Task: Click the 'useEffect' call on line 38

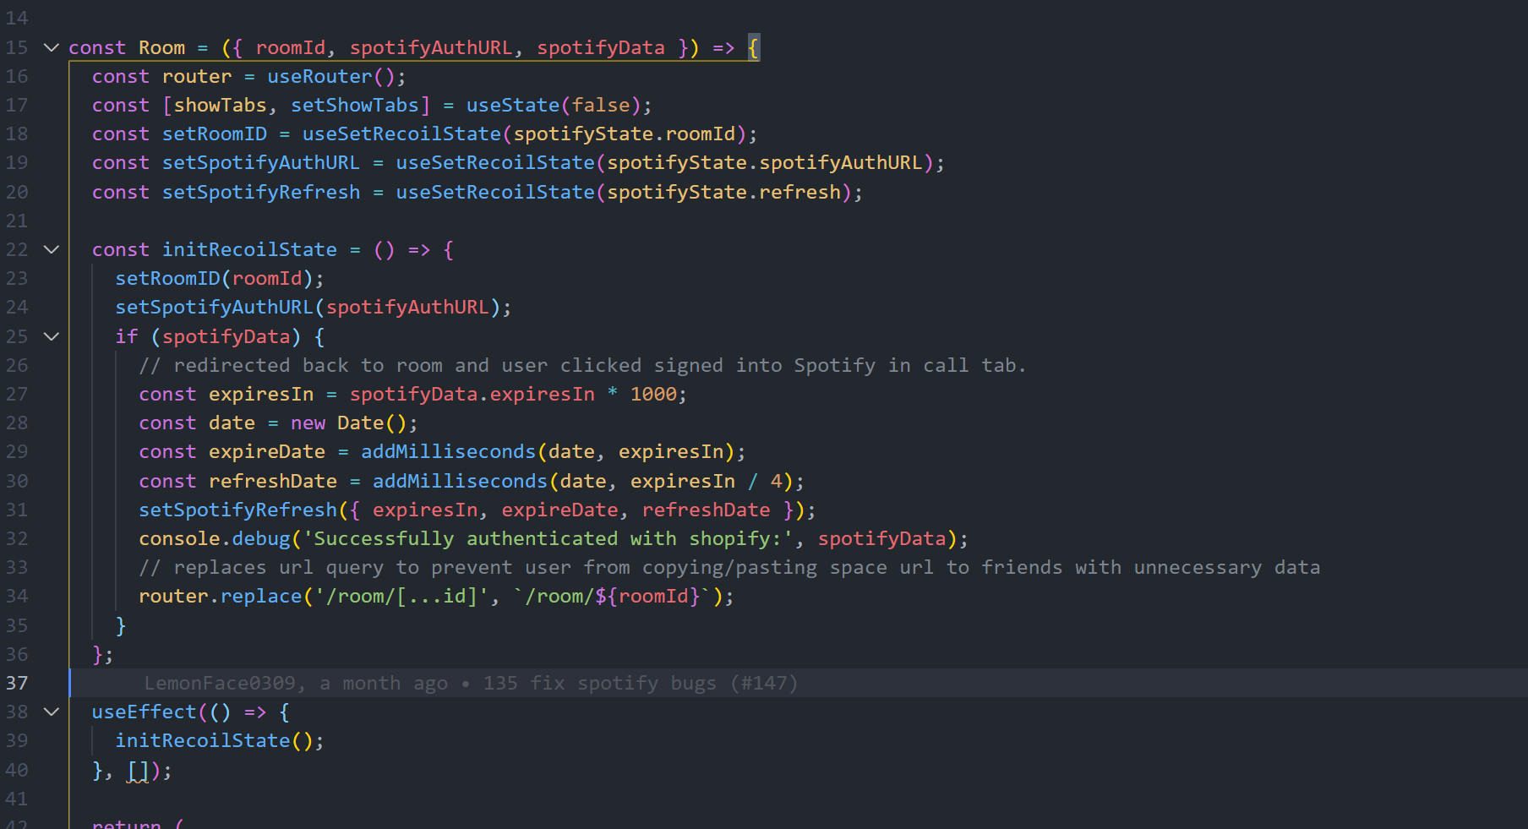Action: pyautogui.click(x=144, y=712)
